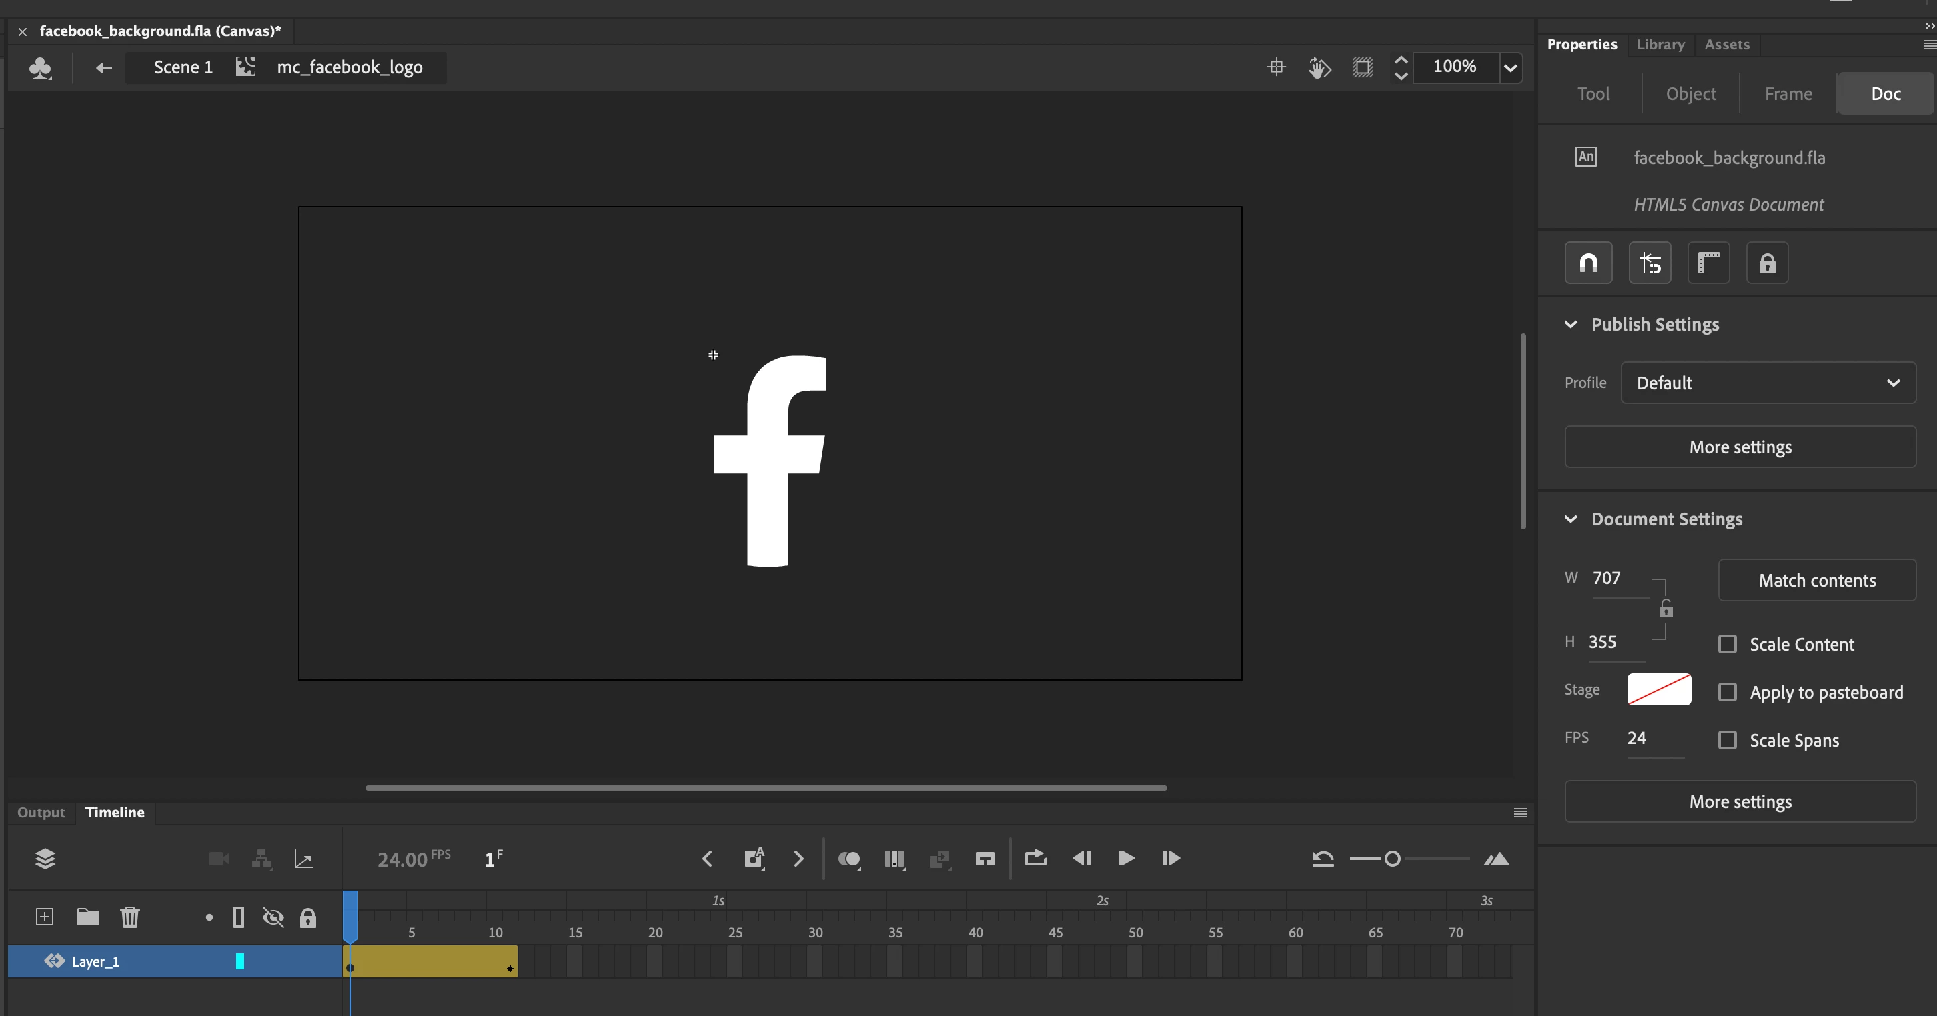Switch to the Library tab
This screenshot has height=1016, width=1937.
[x=1660, y=45]
